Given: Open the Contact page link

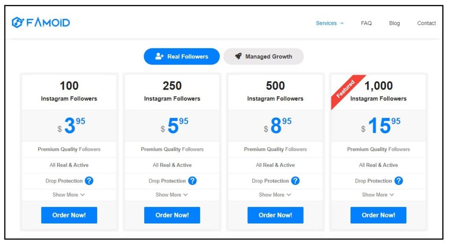Looking at the screenshot, I should [x=426, y=23].
